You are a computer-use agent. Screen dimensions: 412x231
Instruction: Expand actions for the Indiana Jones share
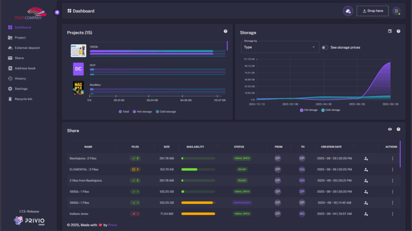[392, 214]
